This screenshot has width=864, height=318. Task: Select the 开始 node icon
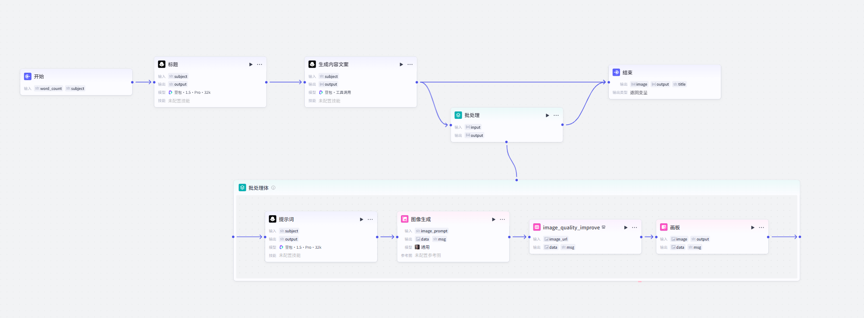[28, 77]
